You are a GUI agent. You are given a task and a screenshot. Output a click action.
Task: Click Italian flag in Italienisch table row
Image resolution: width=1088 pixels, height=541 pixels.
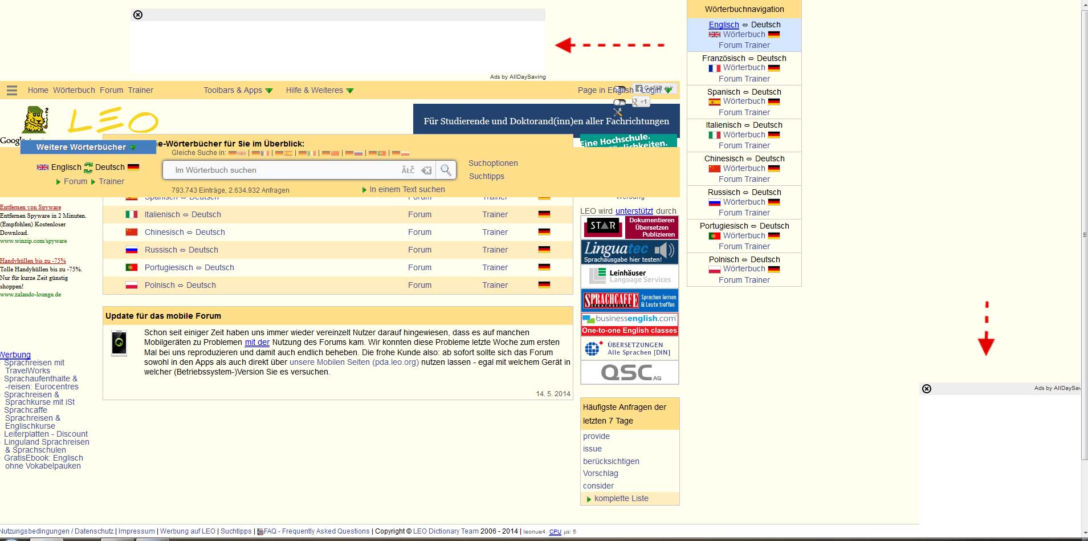point(132,214)
